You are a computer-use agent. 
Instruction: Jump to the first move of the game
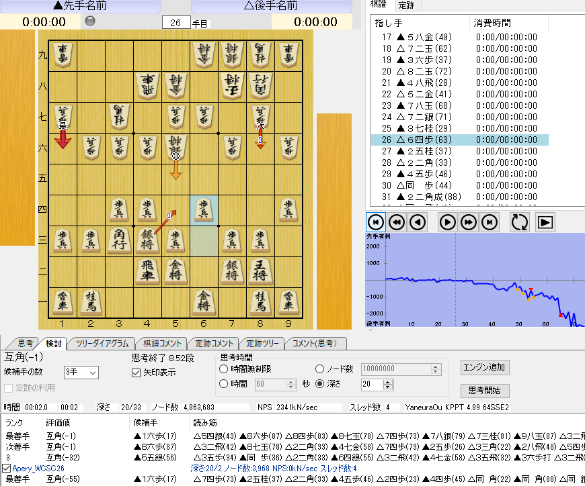377,222
